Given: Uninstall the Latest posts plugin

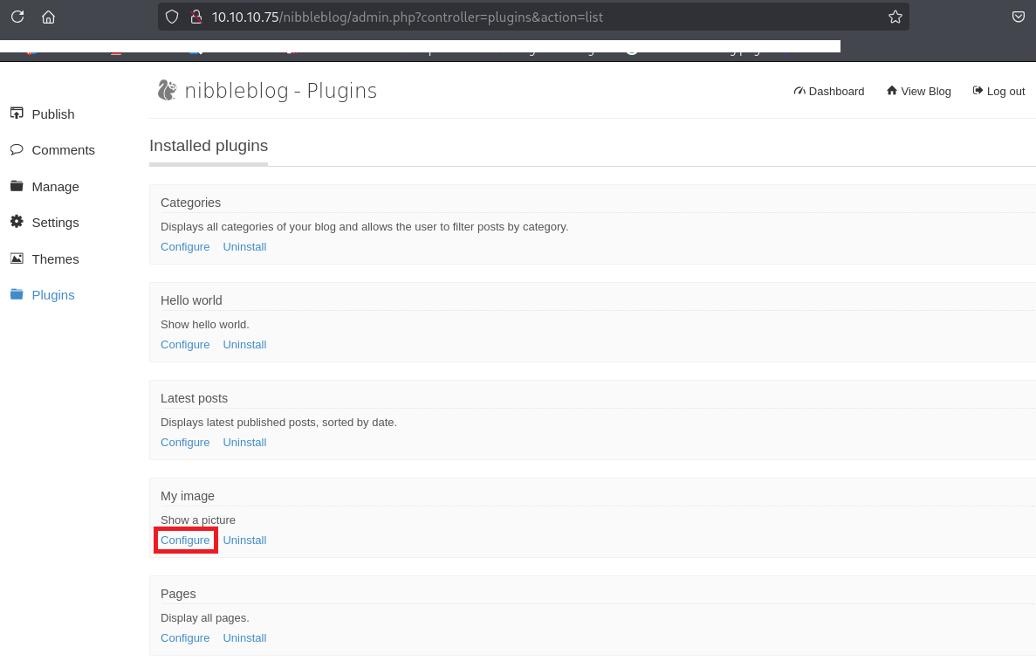Looking at the screenshot, I should tap(244, 443).
